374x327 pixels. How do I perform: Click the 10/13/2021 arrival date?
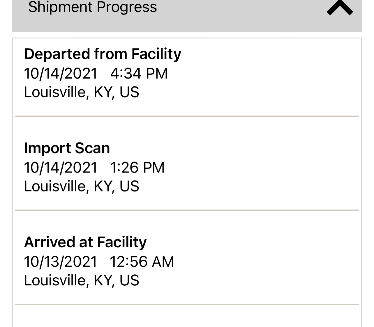61,262
